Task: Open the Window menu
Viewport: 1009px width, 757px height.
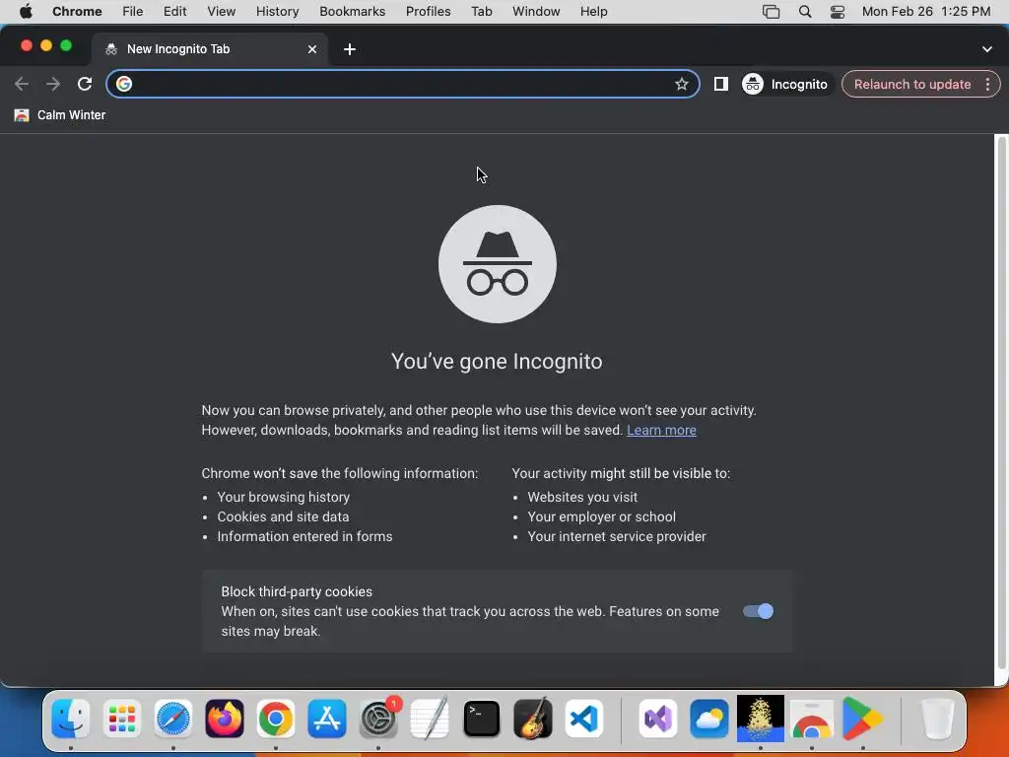Action: tap(536, 12)
